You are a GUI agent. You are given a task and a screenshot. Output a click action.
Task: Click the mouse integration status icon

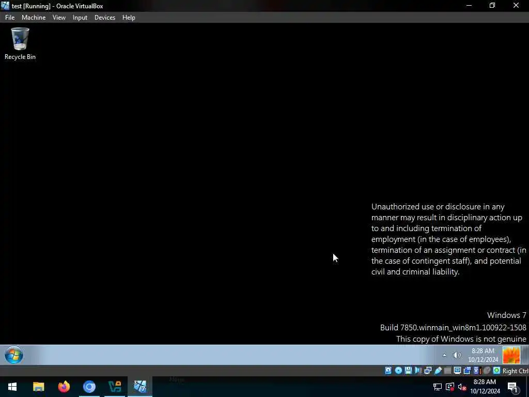(x=487, y=371)
